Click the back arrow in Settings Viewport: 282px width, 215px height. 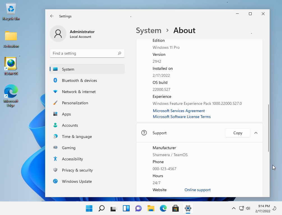coord(52,16)
